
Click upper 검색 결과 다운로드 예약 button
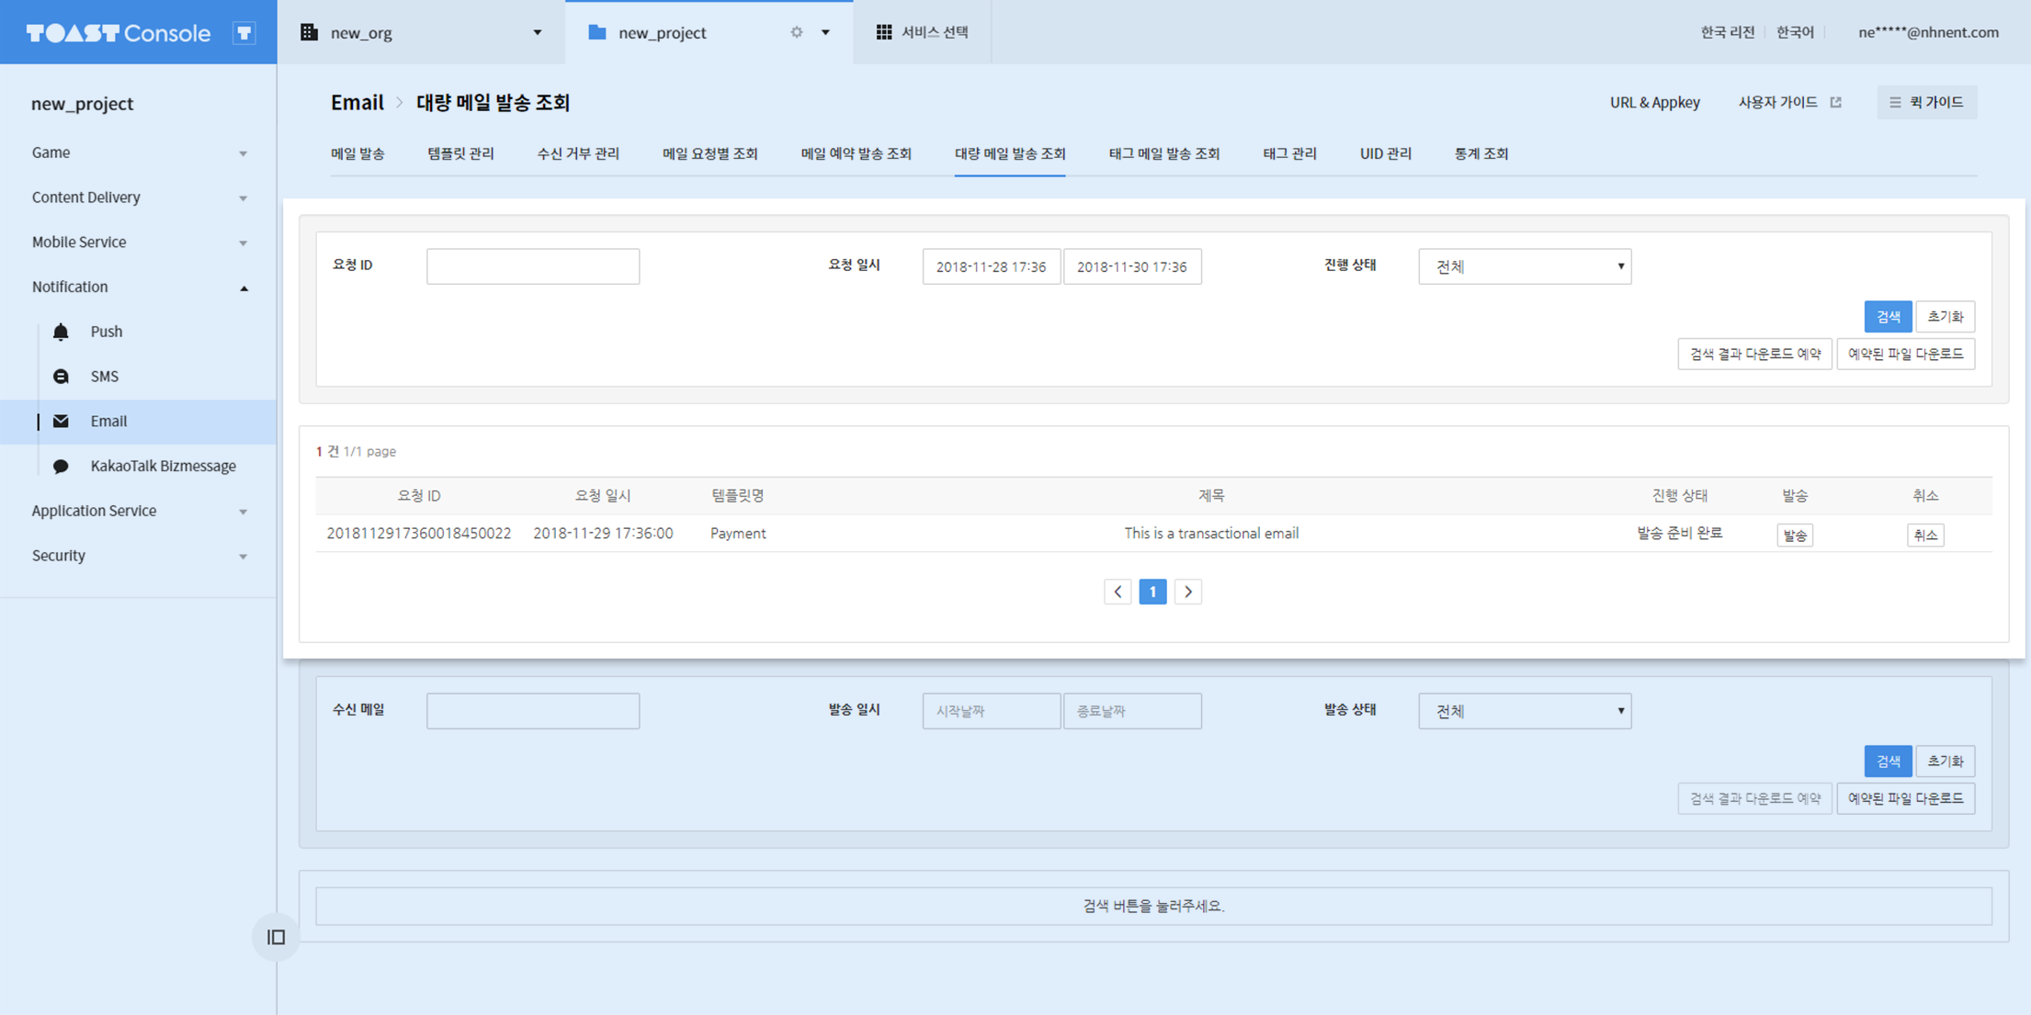(1754, 355)
